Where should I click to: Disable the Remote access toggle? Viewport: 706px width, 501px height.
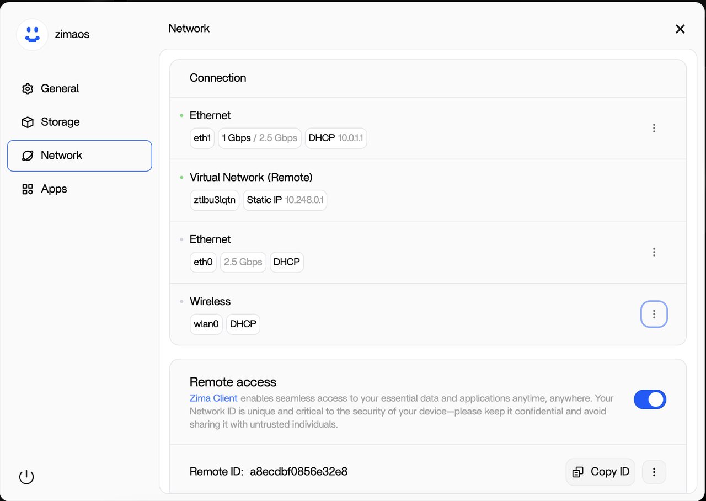tap(650, 399)
